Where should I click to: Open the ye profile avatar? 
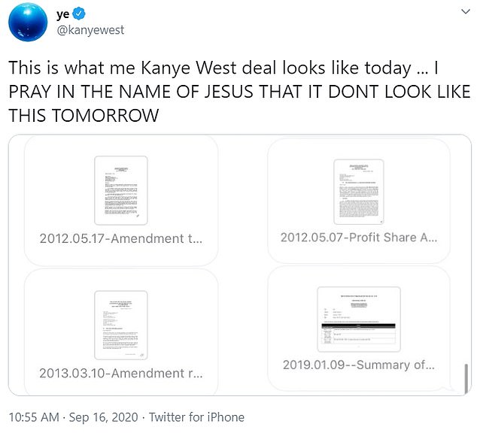28,22
